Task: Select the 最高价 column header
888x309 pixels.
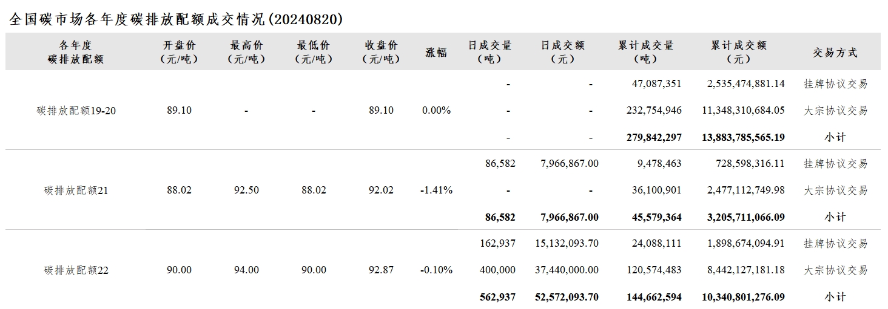Action: tap(247, 52)
